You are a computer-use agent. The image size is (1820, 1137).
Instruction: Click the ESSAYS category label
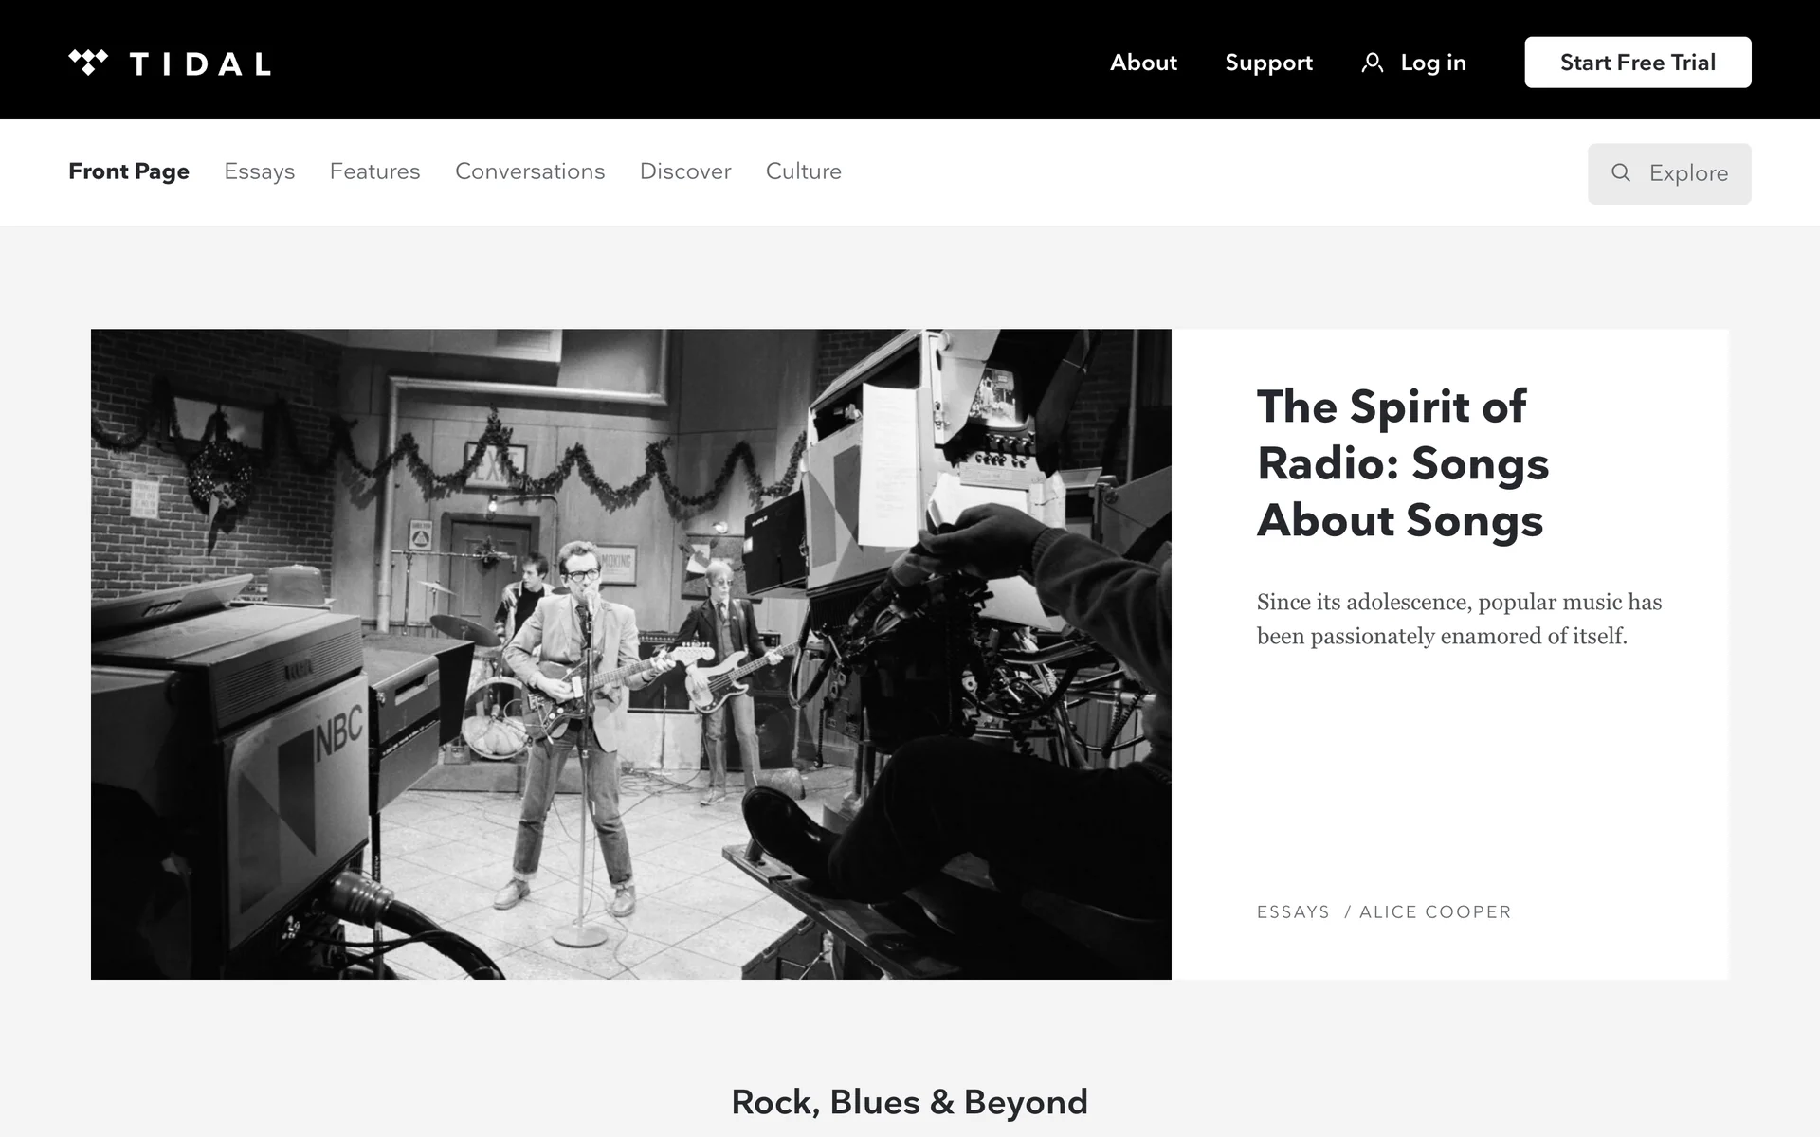(1293, 912)
